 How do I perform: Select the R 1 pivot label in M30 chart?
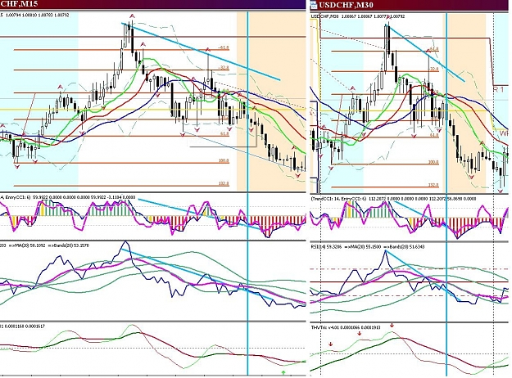pos(498,89)
